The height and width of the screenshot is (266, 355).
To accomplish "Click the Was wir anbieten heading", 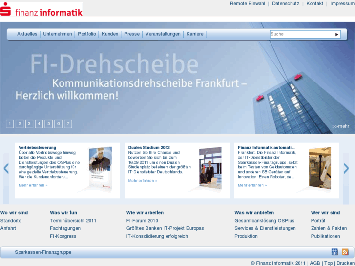I will (x=254, y=213).
